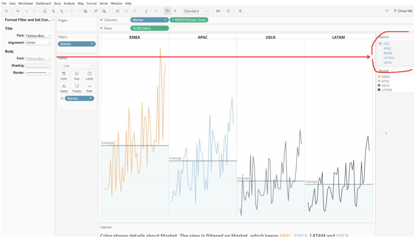Click the Label button in Marks card
The image size is (414, 237).
click(89, 75)
